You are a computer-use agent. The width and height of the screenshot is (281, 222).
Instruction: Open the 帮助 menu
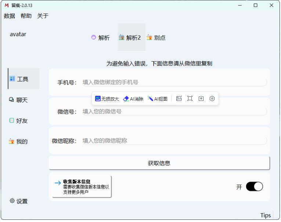[26, 16]
